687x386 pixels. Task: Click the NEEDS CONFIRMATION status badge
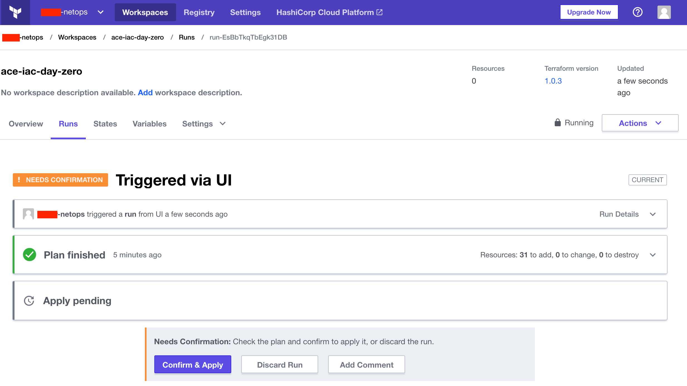click(60, 180)
